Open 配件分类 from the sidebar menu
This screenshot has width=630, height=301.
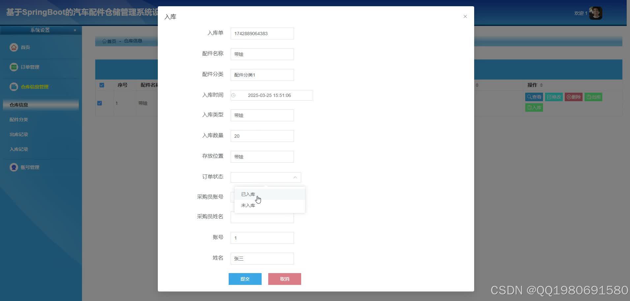click(18, 119)
